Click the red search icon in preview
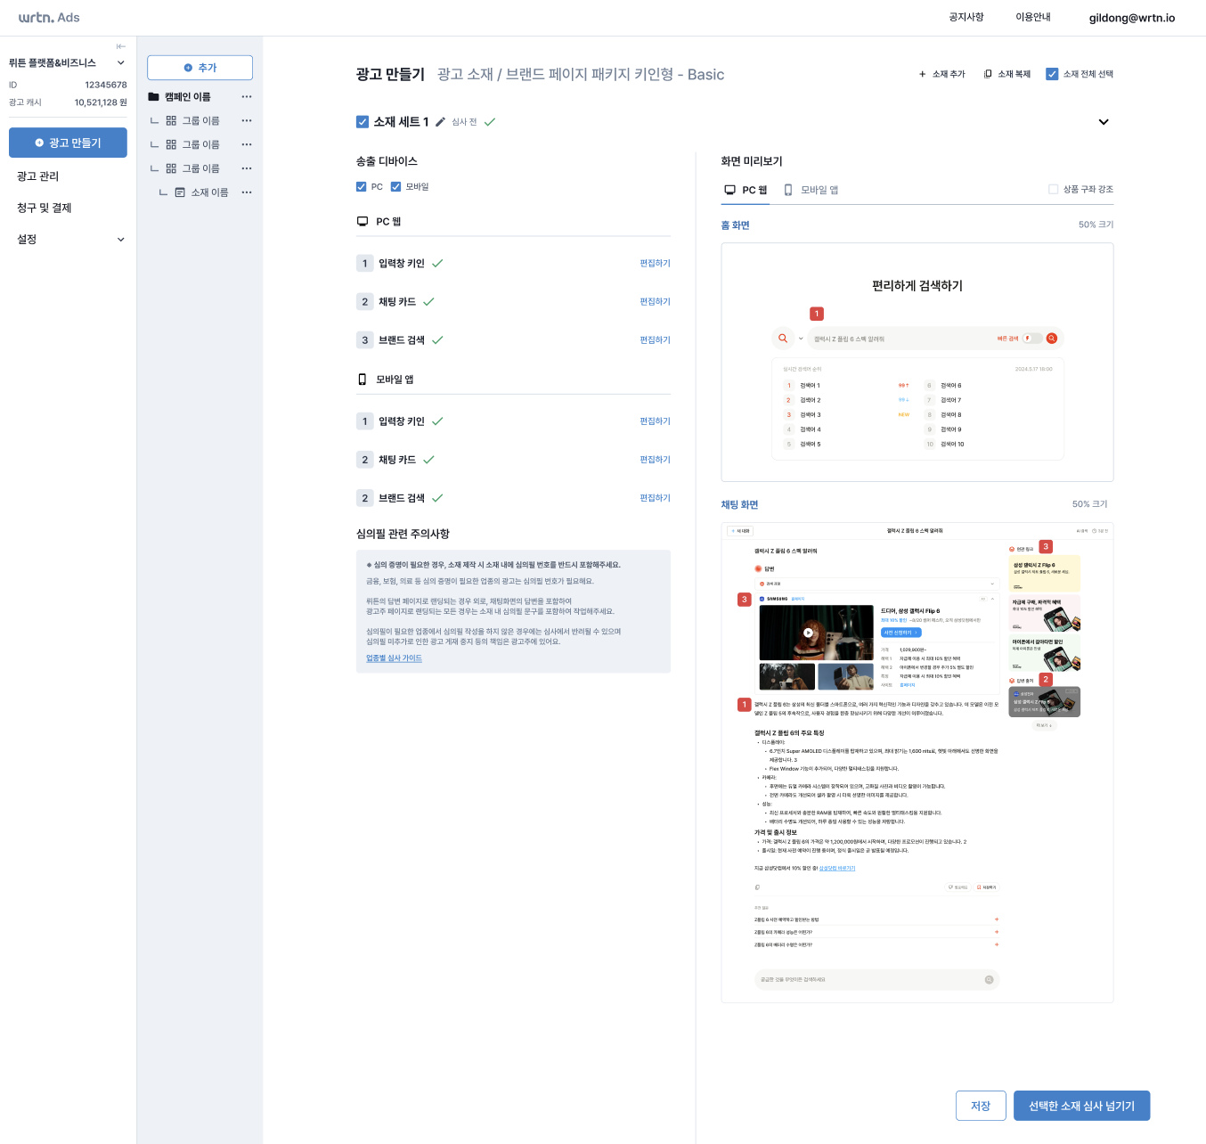Screen dimensions: 1206x1144 tap(1052, 339)
